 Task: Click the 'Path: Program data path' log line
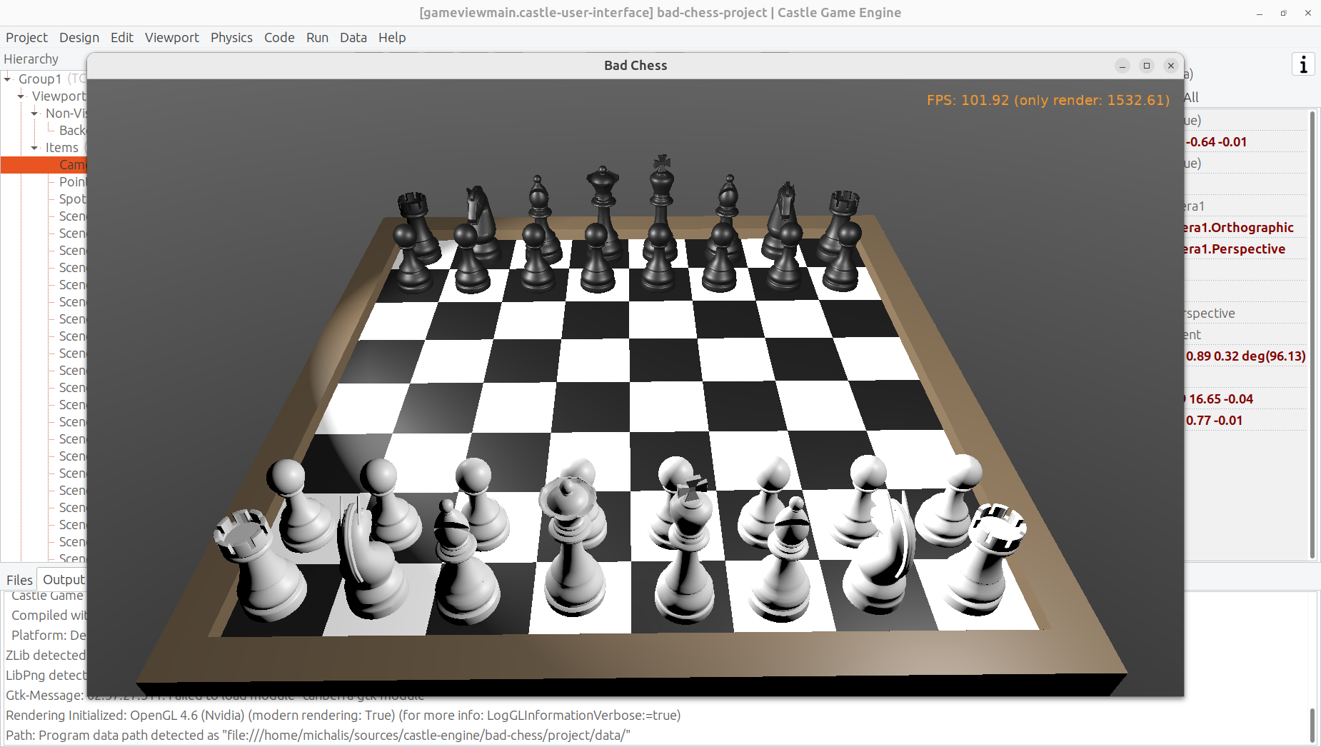pos(318,735)
